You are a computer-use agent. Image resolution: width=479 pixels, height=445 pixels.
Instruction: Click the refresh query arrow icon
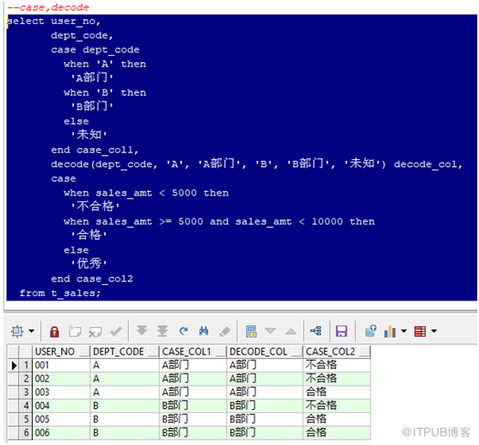(183, 331)
